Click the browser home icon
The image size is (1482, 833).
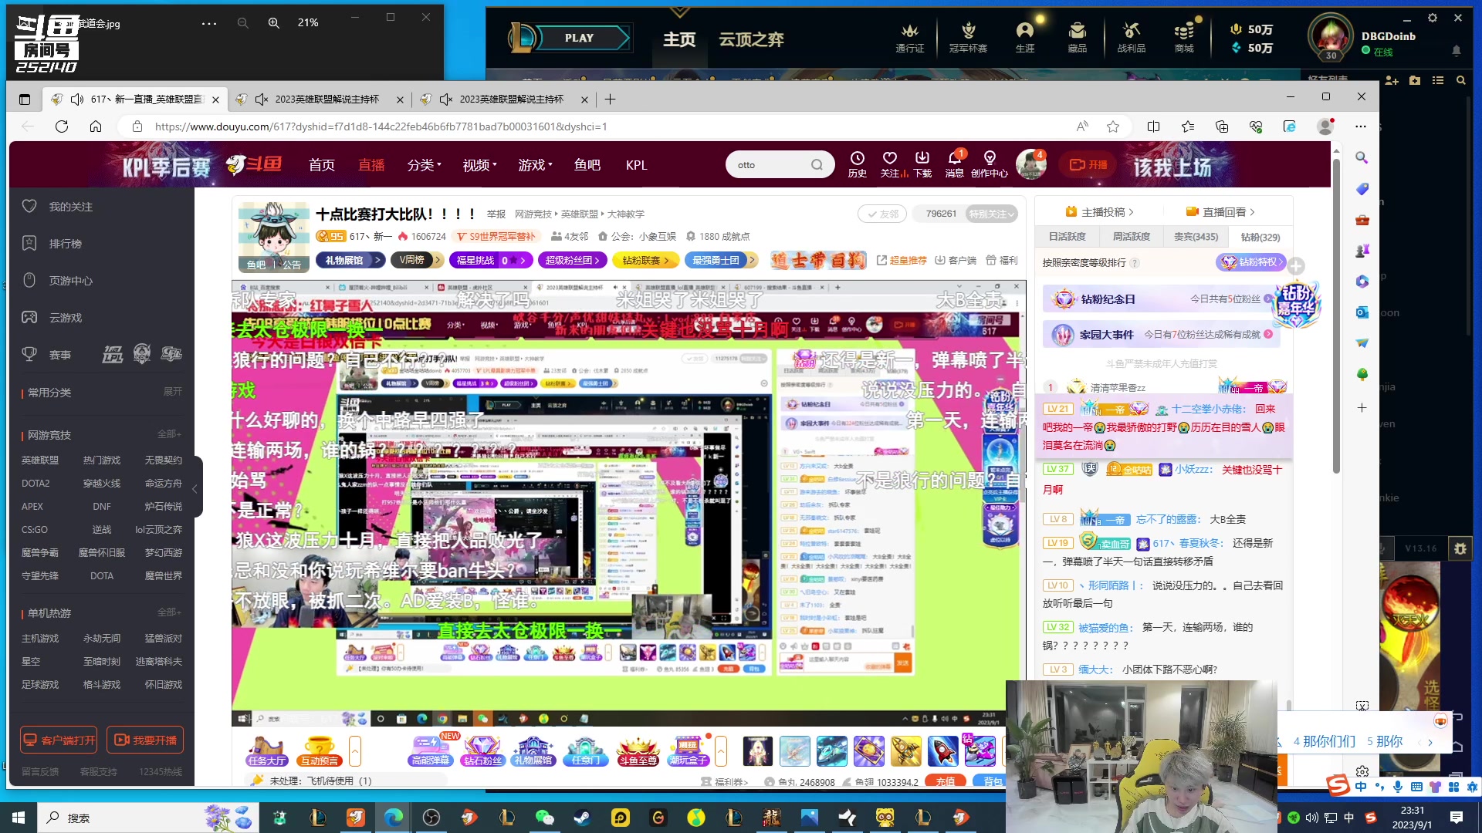96,126
